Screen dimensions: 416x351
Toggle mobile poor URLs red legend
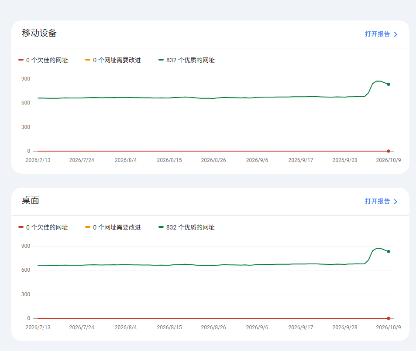43,60
